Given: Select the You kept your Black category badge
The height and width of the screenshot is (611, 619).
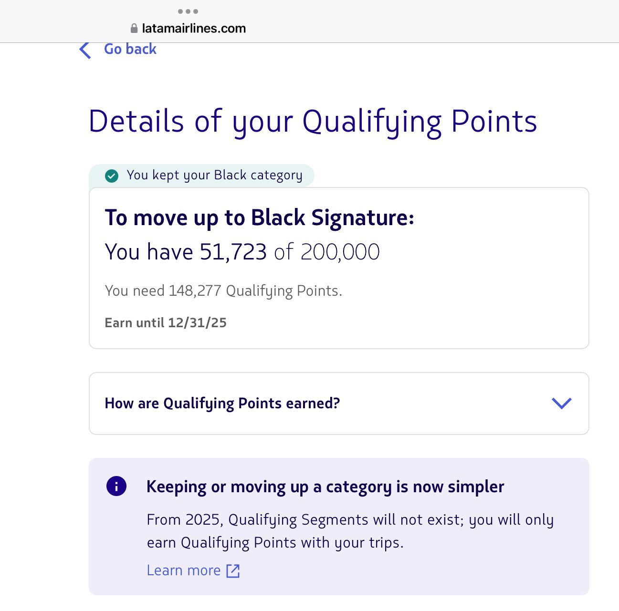Looking at the screenshot, I should click(214, 176).
